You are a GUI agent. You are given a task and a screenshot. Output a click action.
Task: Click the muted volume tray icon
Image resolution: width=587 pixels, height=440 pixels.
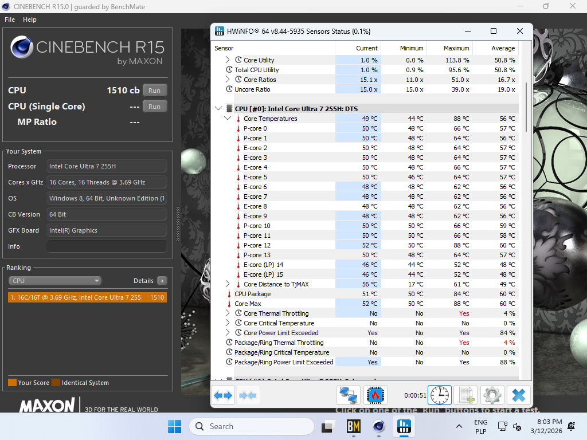coord(517,426)
